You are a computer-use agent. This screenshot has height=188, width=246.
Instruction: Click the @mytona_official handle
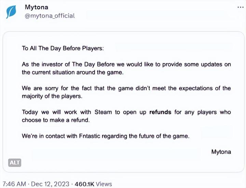point(50,16)
